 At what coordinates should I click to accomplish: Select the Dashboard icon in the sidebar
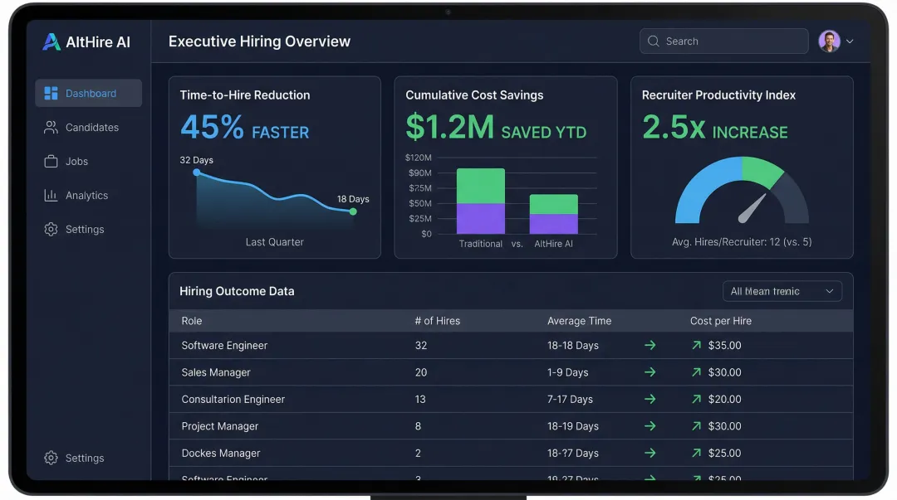point(51,93)
